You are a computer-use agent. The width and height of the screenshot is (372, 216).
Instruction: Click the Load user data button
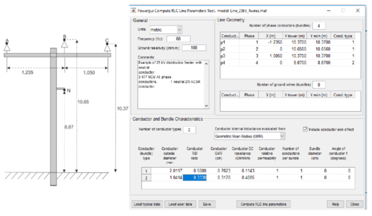tap(181, 203)
